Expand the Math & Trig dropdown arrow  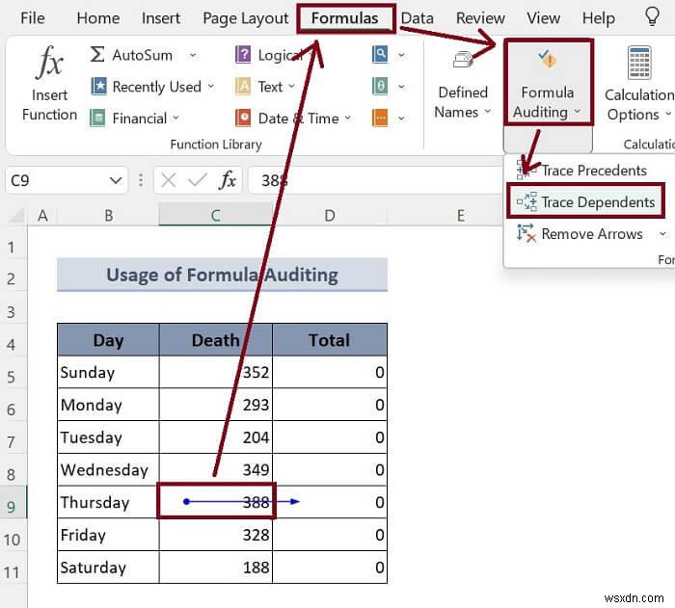tap(401, 87)
